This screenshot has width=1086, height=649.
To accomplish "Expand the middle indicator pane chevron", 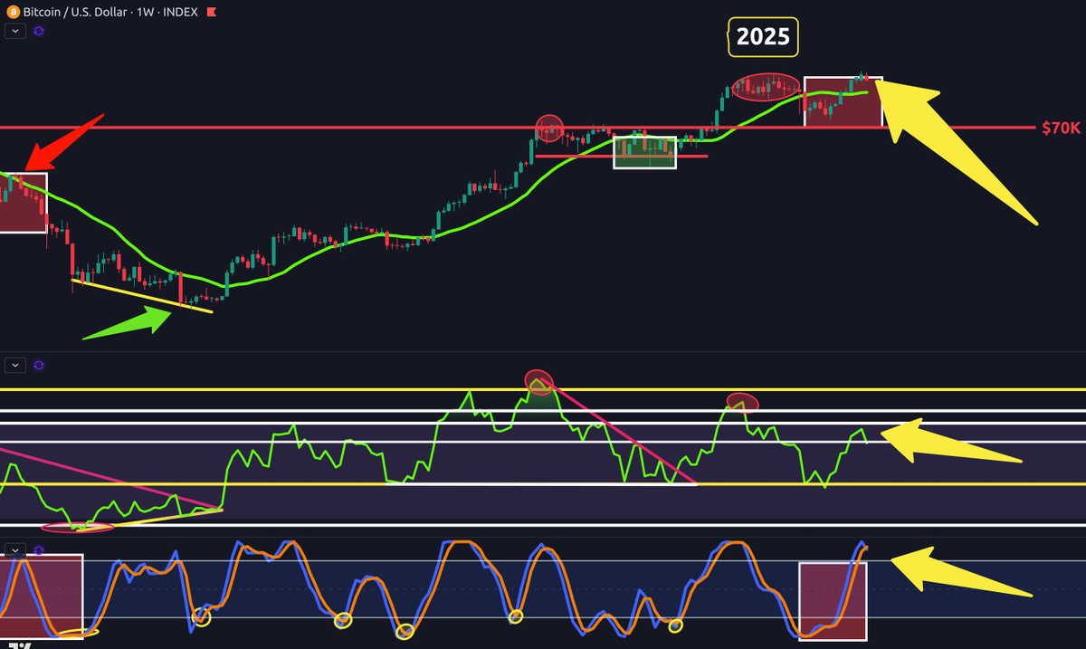I will [x=14, y=364].
